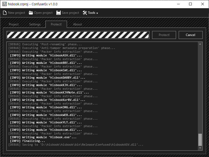Maximize the ConfuserEx window

click(190, 4)
